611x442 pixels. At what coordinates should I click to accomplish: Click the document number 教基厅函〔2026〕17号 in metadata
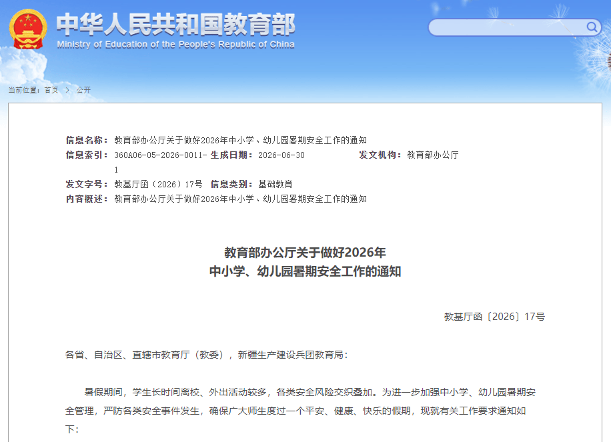(158, 184)
